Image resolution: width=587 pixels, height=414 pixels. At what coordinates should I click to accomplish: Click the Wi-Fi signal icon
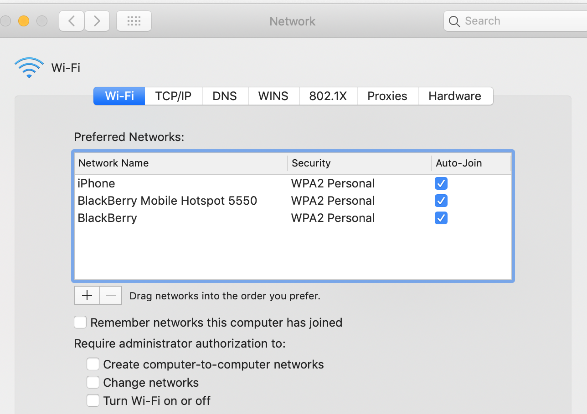point(29,67)
